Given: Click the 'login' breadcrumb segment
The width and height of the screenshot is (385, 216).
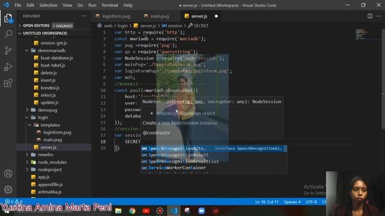Looking at the screenshot, I should pyautogui.click(x=123, y=26).
